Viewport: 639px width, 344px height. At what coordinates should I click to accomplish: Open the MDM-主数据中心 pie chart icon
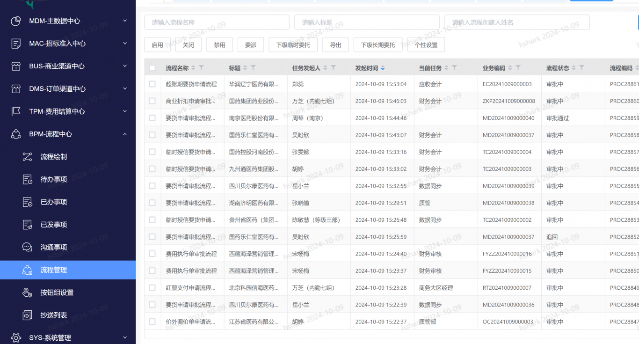click(16, 21)
